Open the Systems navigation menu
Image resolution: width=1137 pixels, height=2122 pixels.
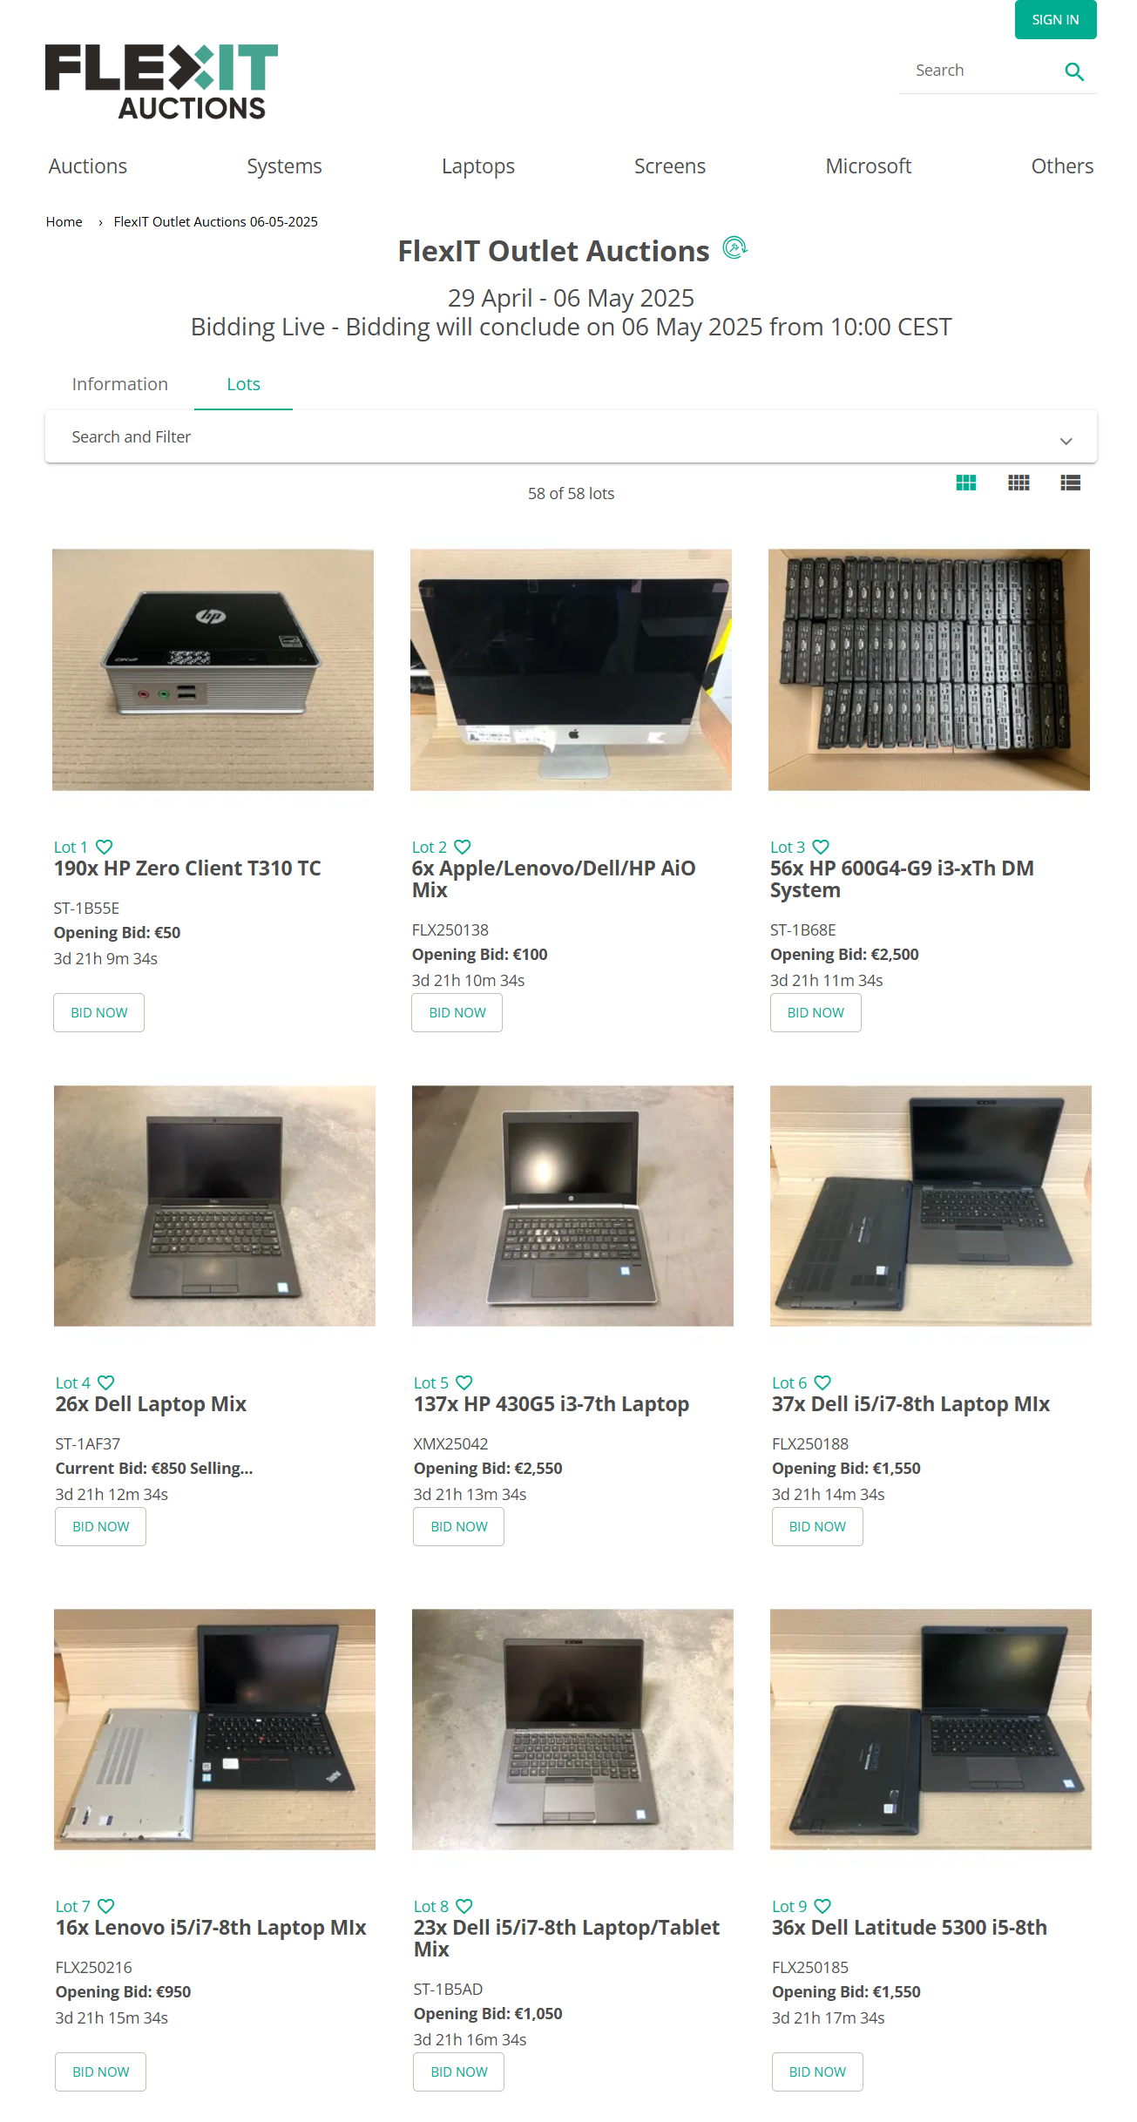tap(284, 166)
